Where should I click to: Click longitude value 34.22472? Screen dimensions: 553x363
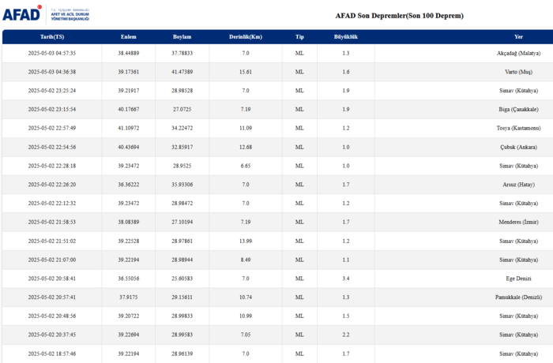[182, 128]
